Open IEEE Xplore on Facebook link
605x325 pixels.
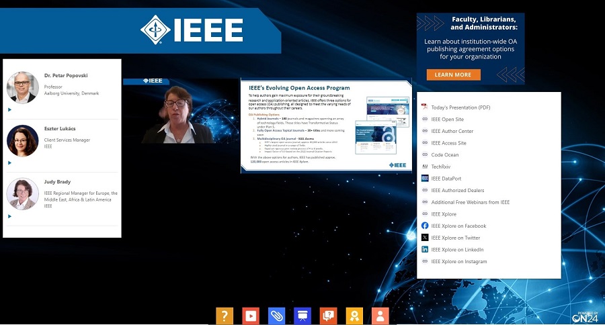(458, 226)
